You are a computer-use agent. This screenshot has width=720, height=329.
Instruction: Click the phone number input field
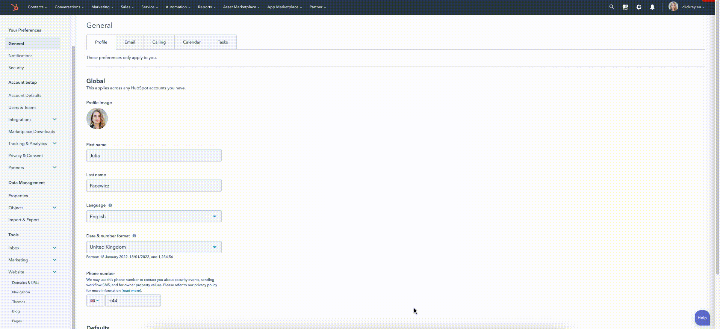133,300
